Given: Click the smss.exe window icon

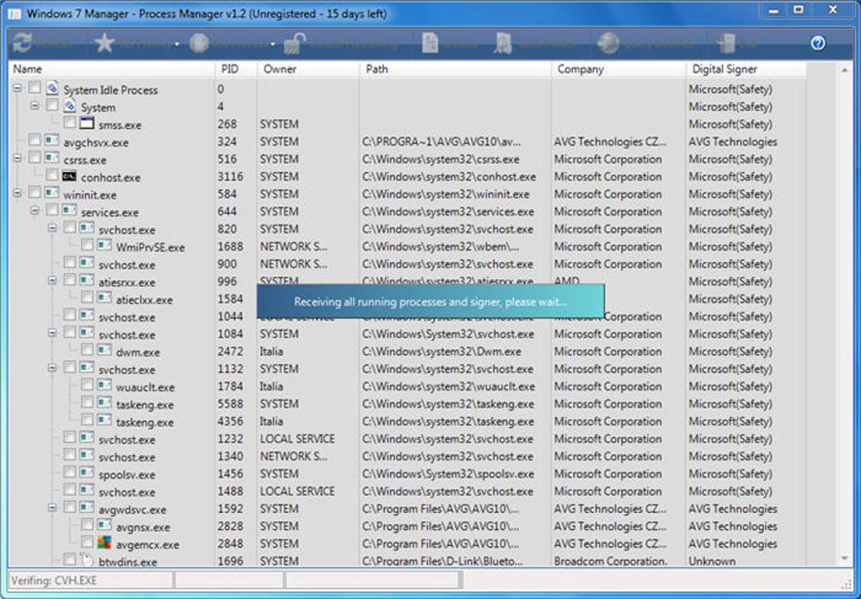Looking at the screenshot, I should pyautogui.click(x=87, y=123).
